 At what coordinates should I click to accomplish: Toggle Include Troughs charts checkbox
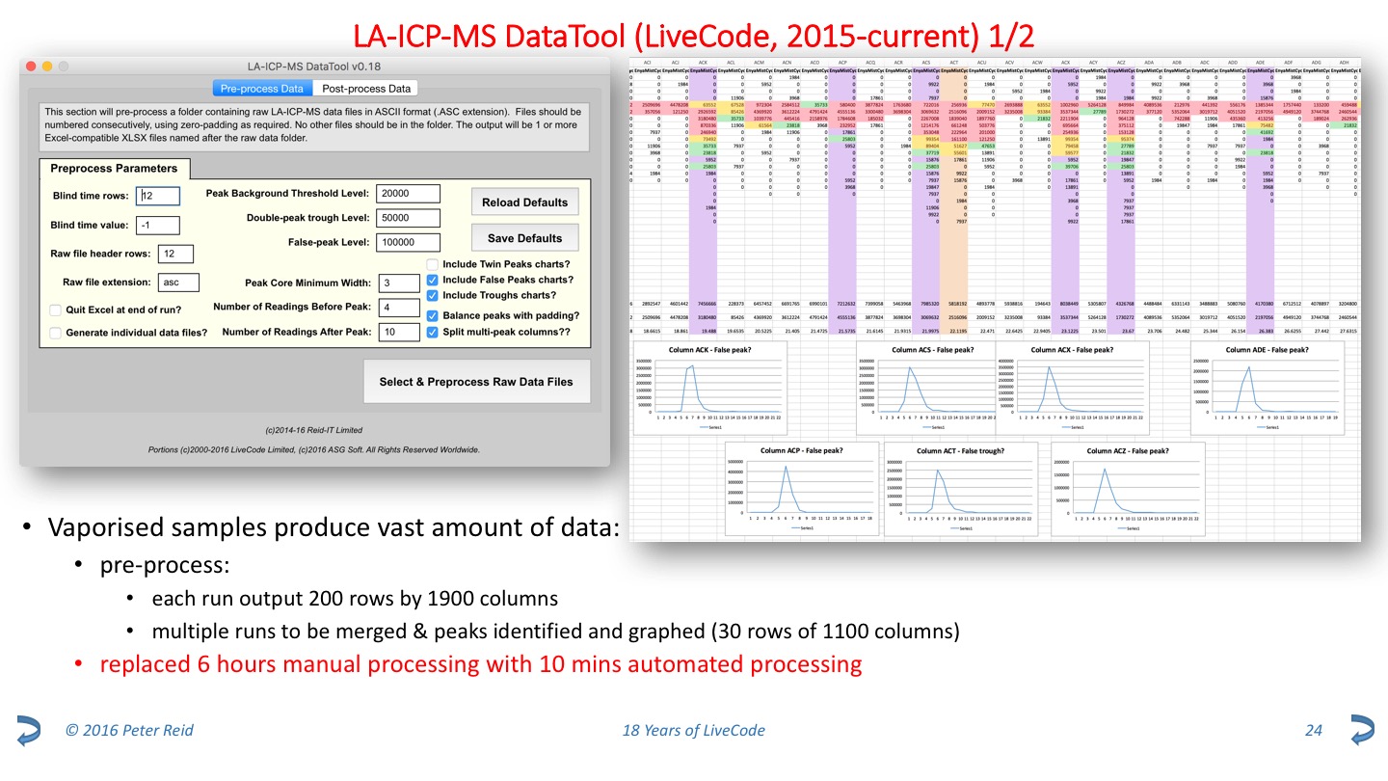433,295
